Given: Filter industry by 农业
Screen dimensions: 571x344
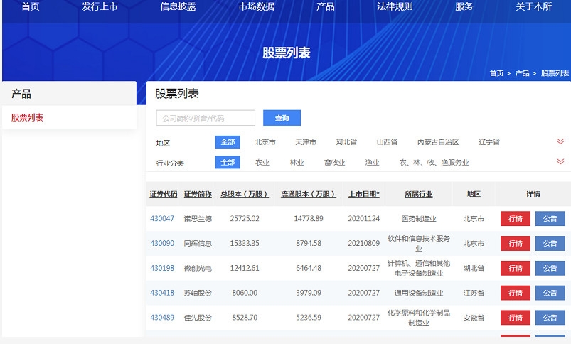Looking at the screenshot, I should point(262,162).
